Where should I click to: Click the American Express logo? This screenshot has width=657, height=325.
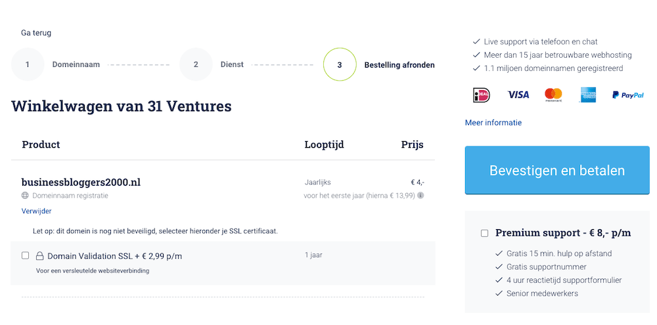tap(587, 95)
